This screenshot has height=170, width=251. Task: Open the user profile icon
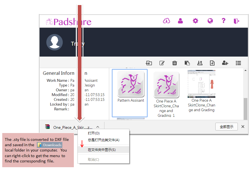coord(180,21)
